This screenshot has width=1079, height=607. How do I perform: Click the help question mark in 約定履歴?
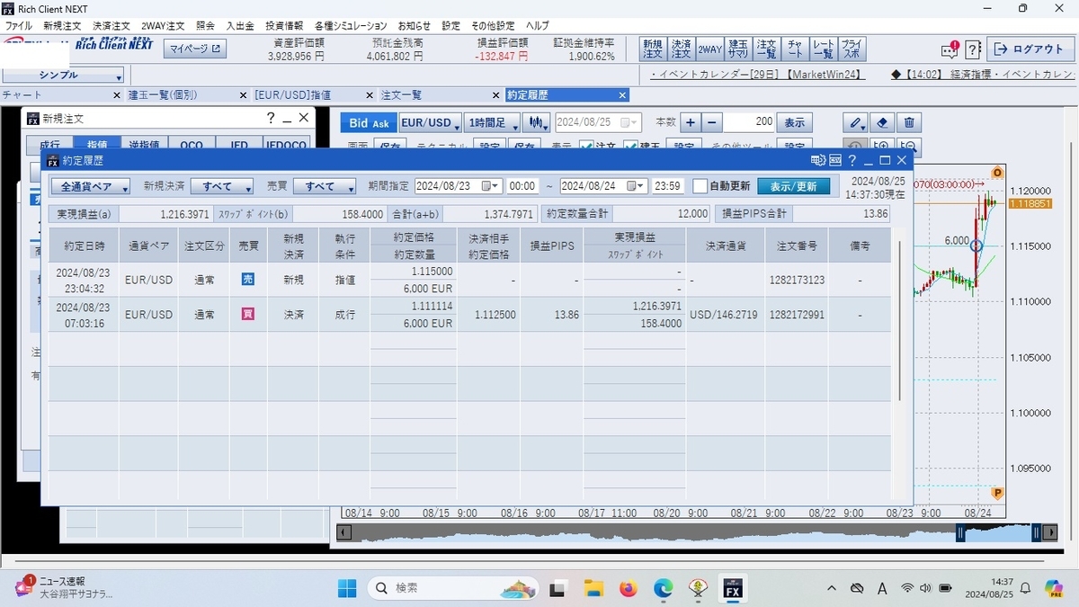[852, 160]
